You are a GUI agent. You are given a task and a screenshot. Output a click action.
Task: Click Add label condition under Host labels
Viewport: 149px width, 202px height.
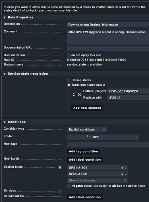(x=85, y=160)
